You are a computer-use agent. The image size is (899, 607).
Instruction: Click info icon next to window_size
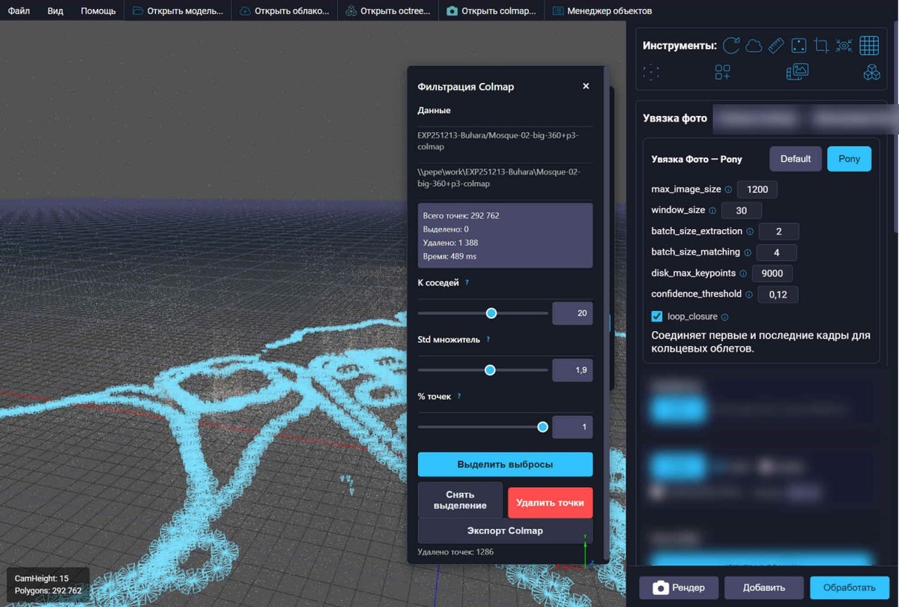click(x=712, y=211)
